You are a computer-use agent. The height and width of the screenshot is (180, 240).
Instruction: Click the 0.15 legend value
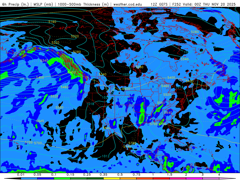(x=70, y=175)
